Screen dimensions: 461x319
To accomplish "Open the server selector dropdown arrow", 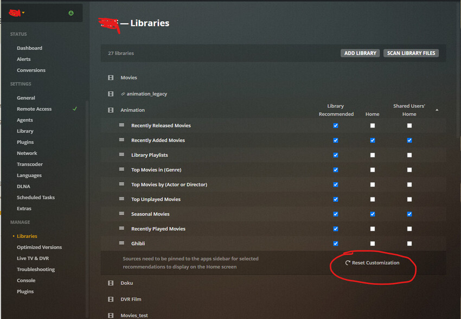I will coord(23,12).
